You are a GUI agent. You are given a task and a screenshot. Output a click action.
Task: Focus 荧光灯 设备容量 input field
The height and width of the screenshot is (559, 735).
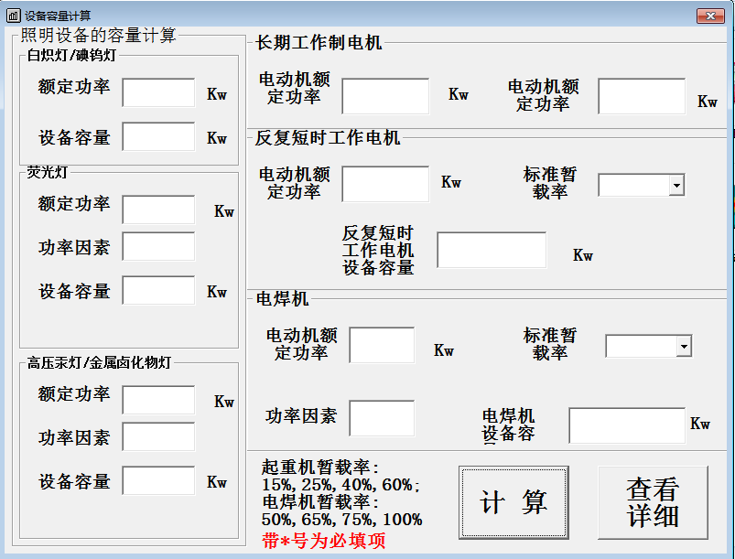(x=158, y=290)
